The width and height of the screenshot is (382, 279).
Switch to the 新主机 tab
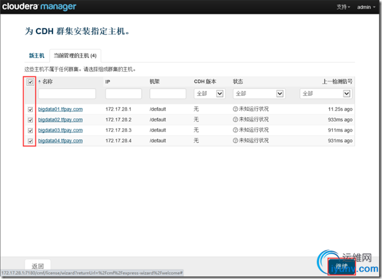point(37,56)
